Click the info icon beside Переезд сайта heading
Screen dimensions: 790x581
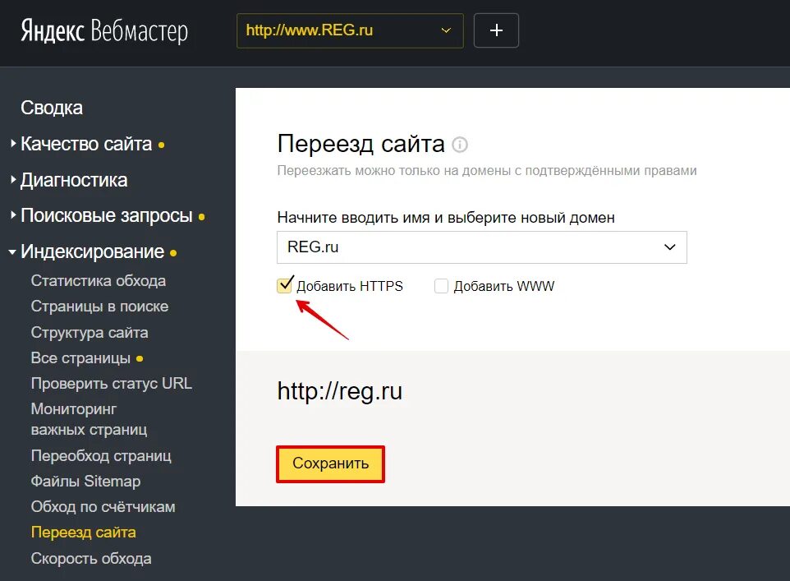[x=460, y=145]
